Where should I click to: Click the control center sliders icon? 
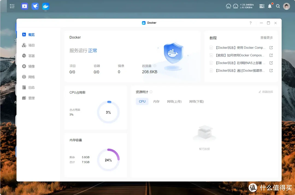(262, 6)
